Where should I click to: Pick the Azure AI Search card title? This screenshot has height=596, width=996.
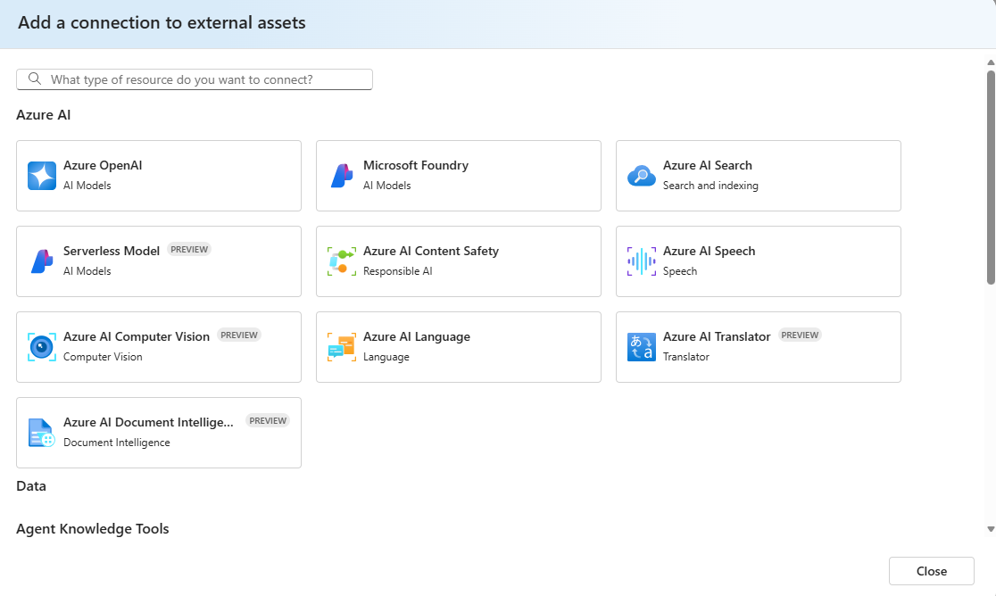(708, 165)
